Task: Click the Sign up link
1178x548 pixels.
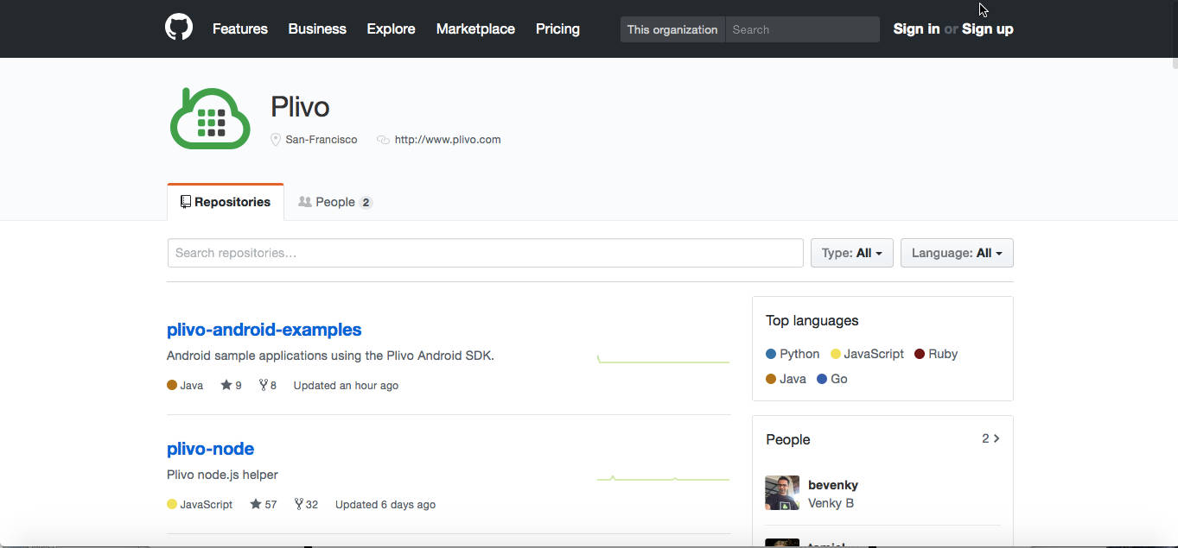Action: click(987, 28)
